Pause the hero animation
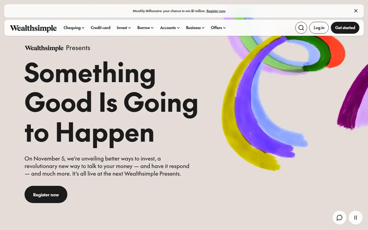The height and width of the screenshot is (230, 368). point(356,218)
